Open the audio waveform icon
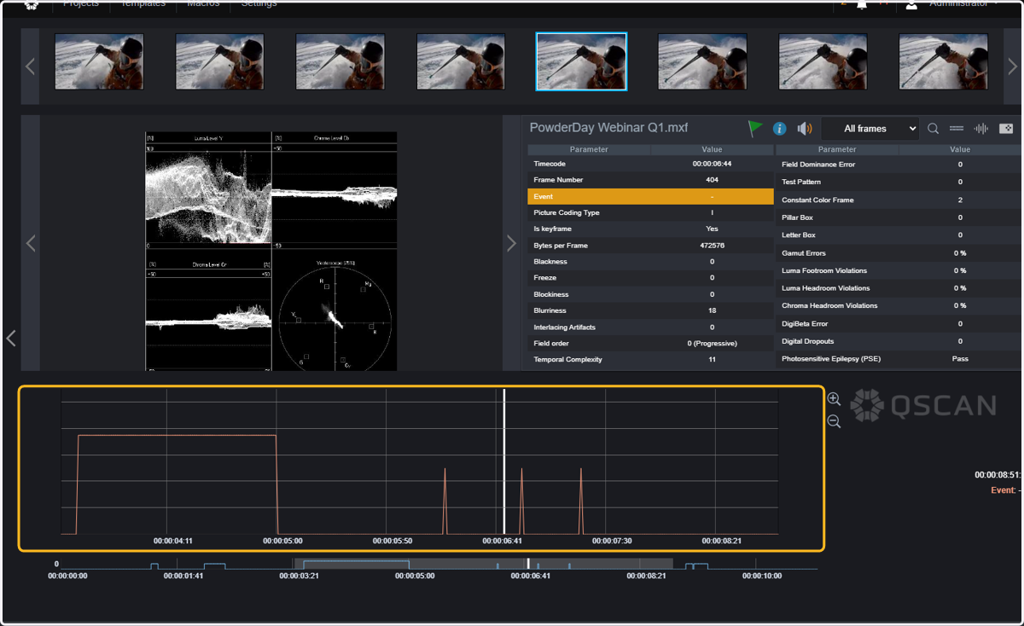This screenshot has width=1024, height=626. click(x=981, y=129)
